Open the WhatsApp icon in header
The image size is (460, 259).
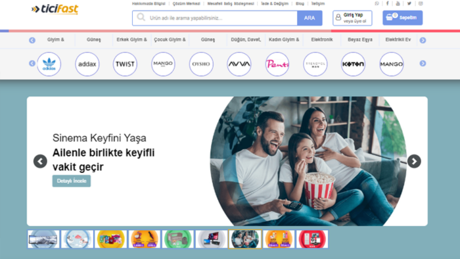point(377,3)
